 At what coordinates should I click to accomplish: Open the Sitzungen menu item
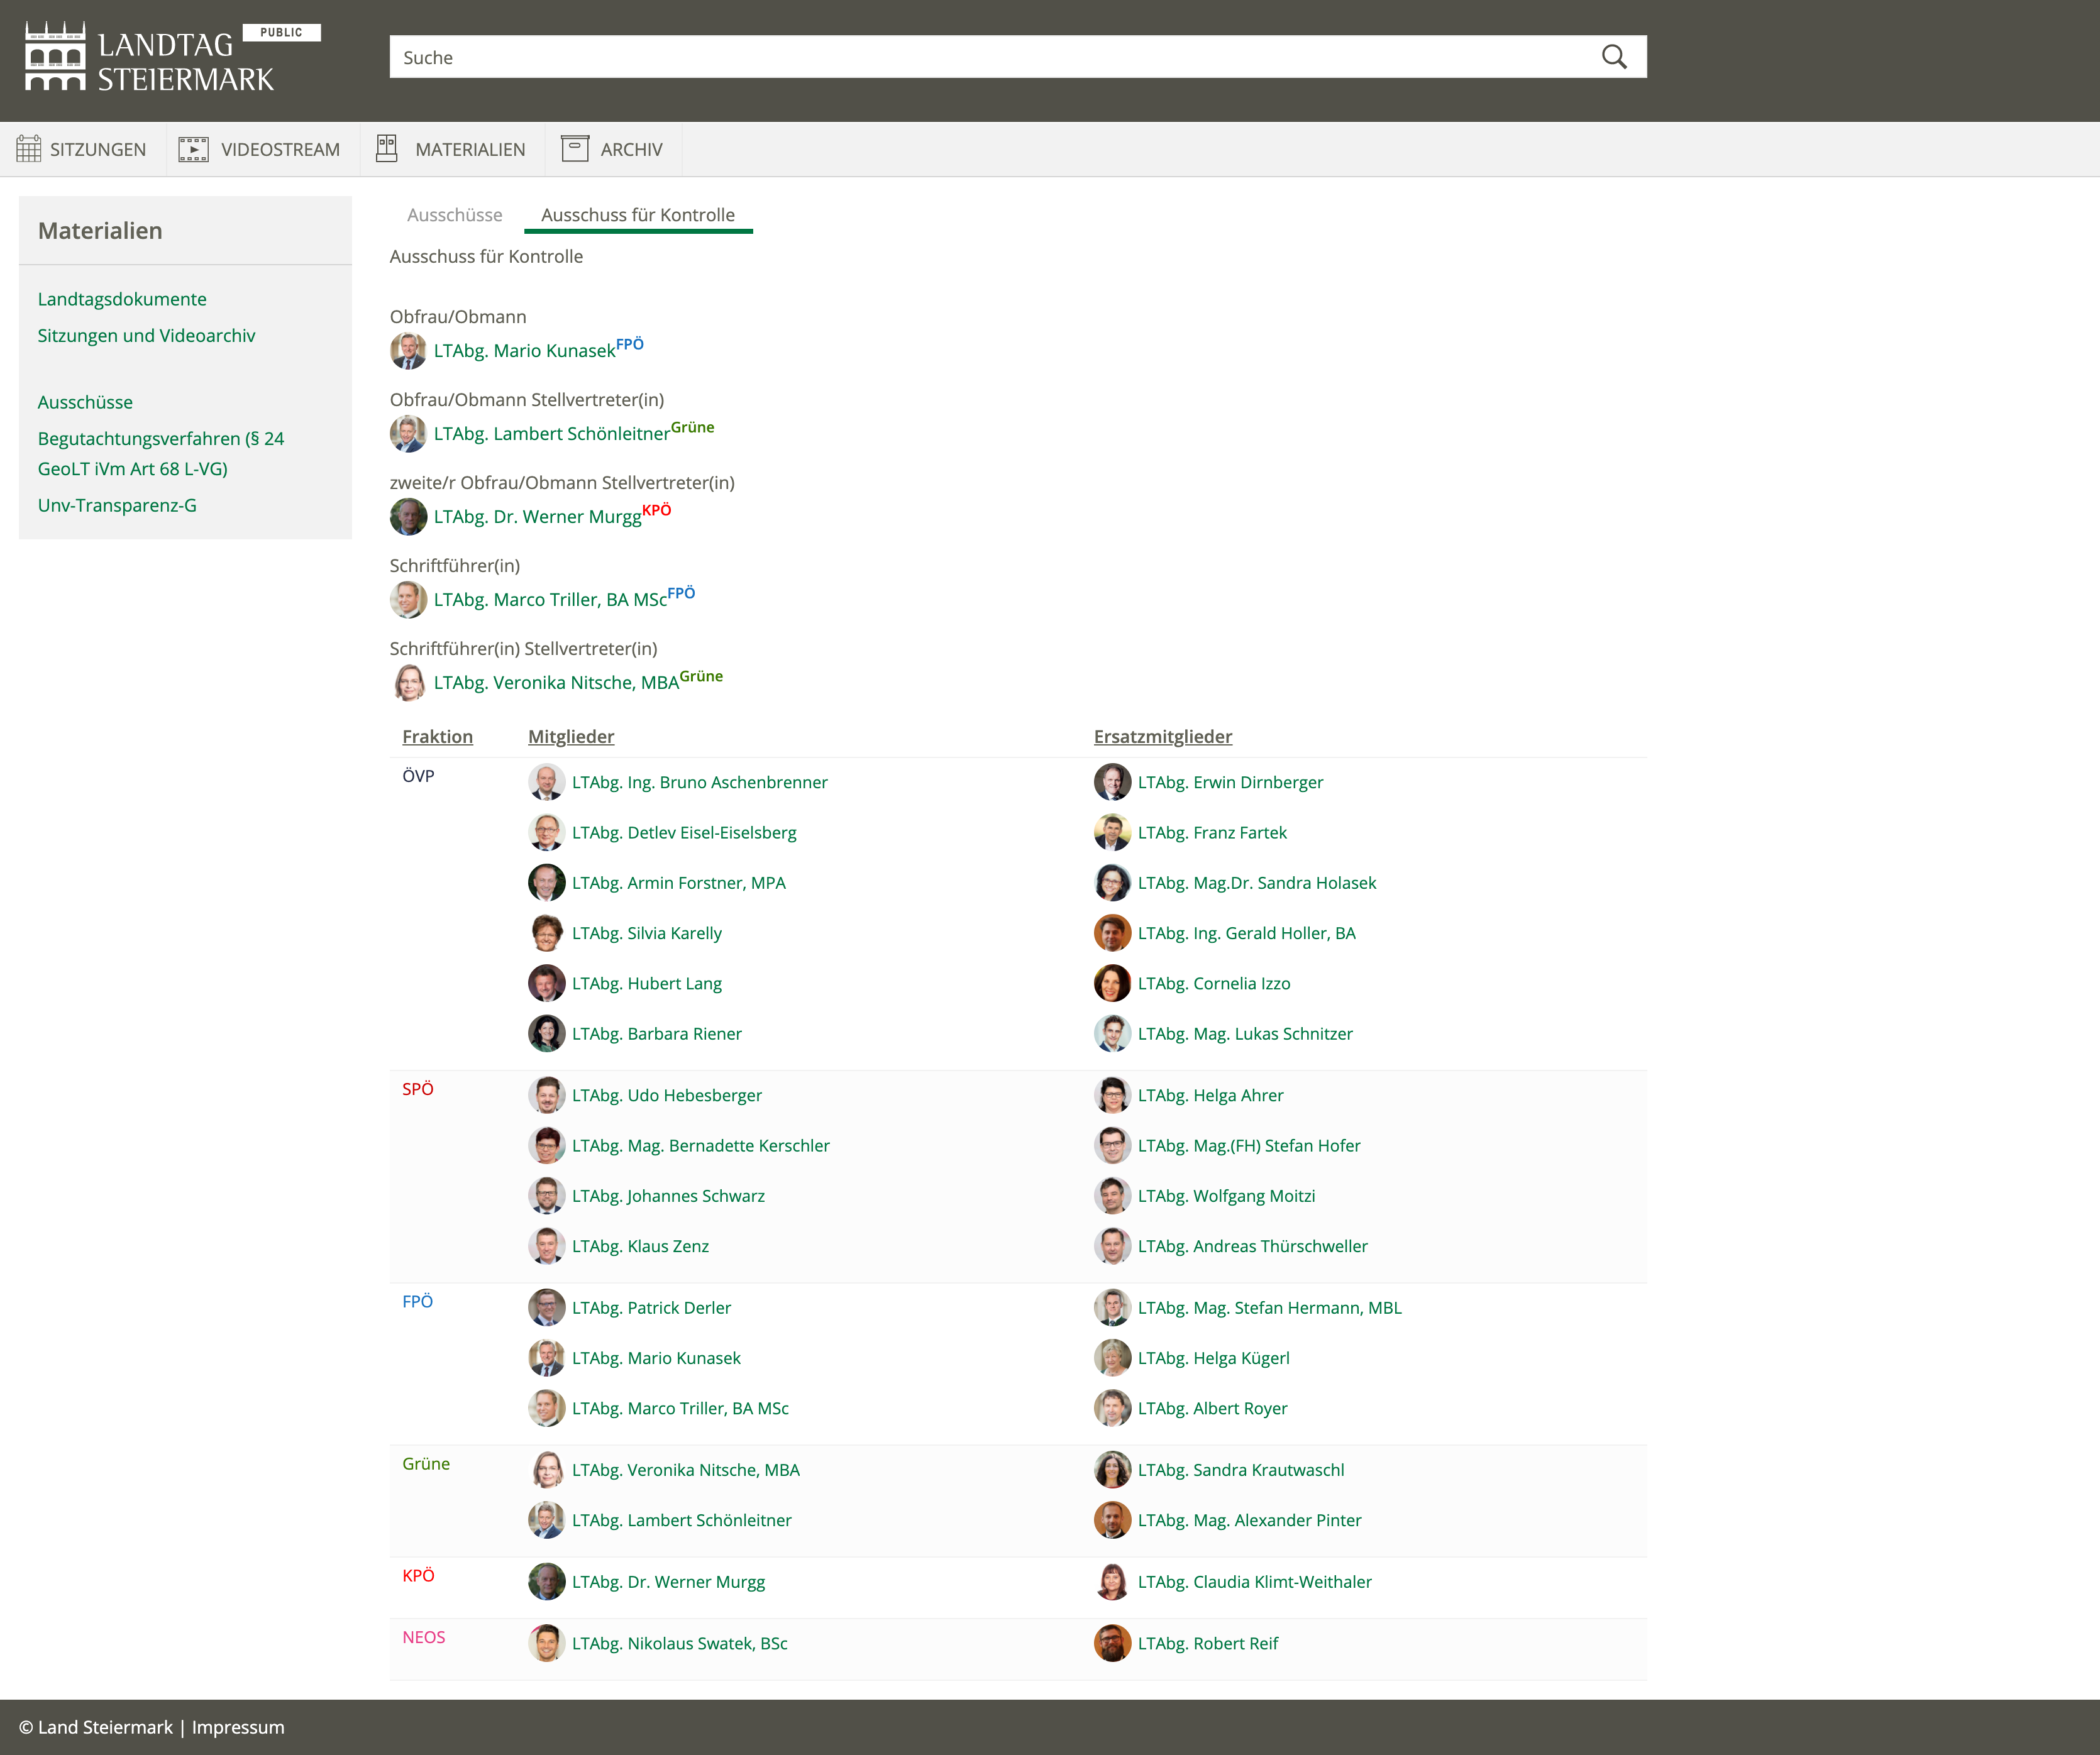tap(82, 149)
